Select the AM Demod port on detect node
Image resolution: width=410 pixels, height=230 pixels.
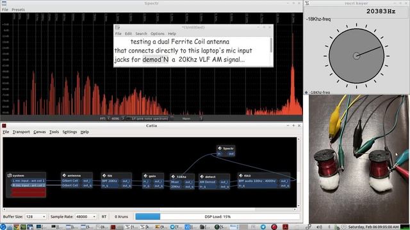tap(208, 182)
